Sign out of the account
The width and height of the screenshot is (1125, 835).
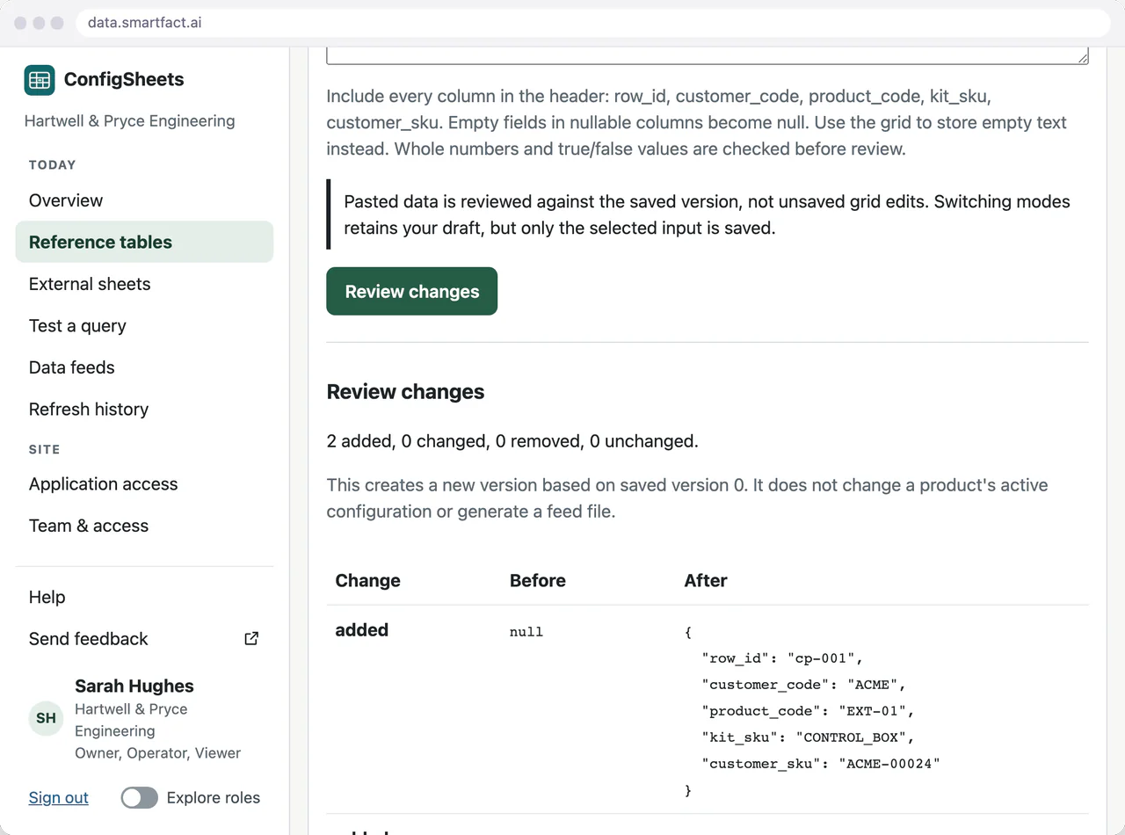[59, 798]
